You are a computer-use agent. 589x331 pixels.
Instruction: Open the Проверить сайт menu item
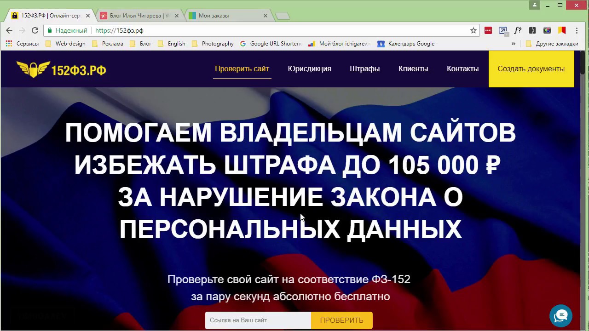(x=242, y=69)
